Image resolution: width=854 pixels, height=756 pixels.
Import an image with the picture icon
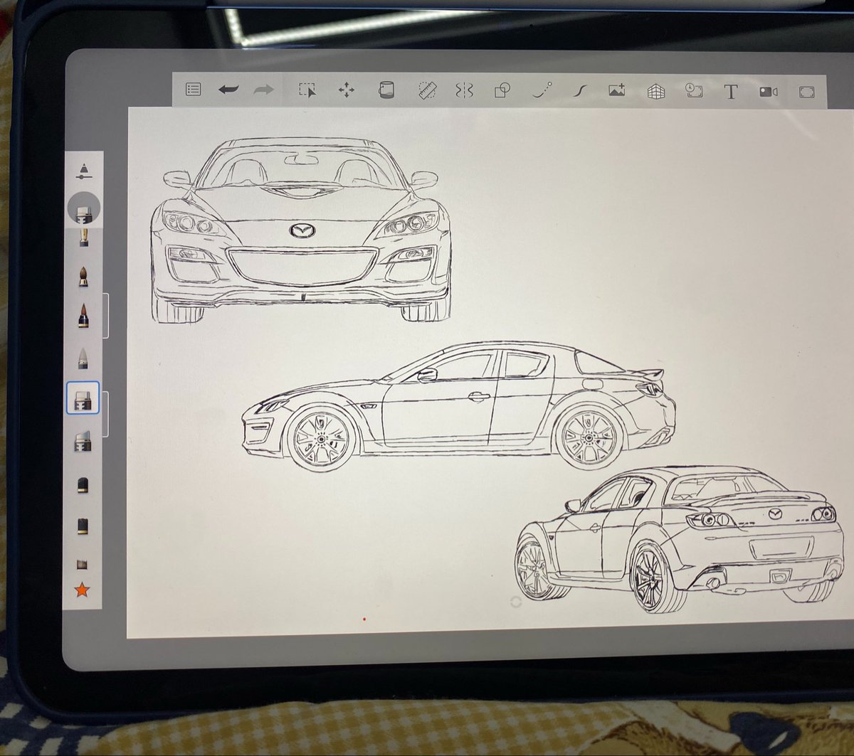point(617,90)
